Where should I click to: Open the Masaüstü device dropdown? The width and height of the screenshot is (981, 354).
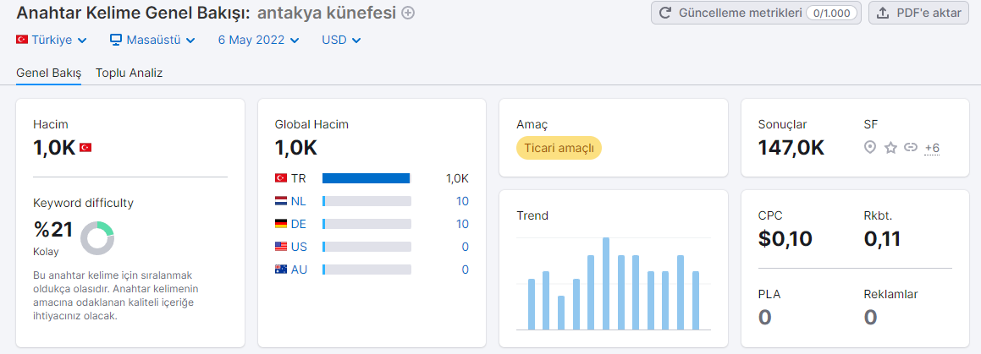[152, 40]
